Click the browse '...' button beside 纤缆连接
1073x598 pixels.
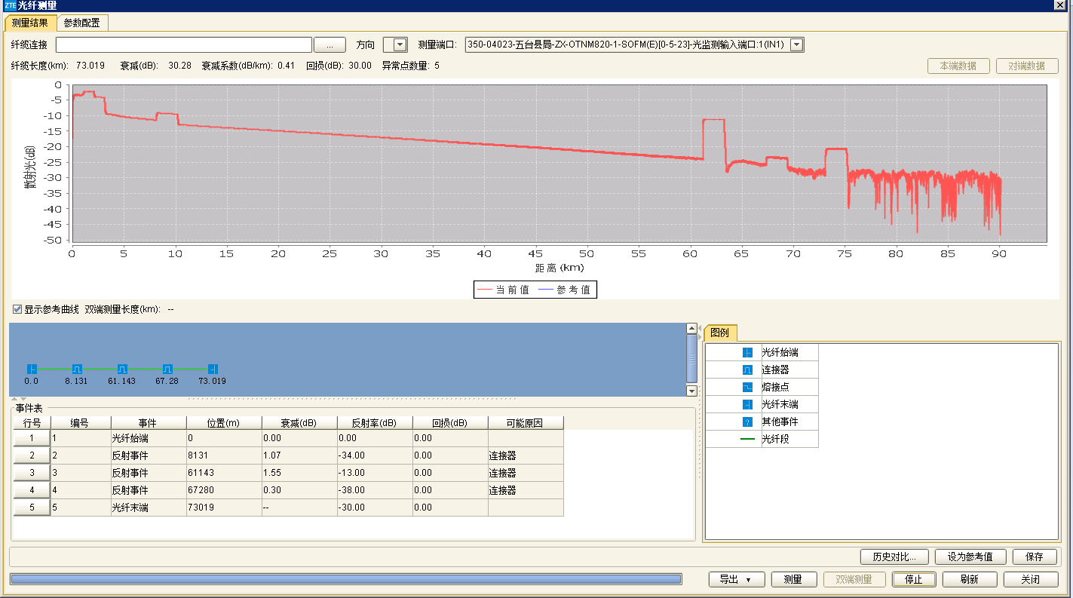(330, 44)
